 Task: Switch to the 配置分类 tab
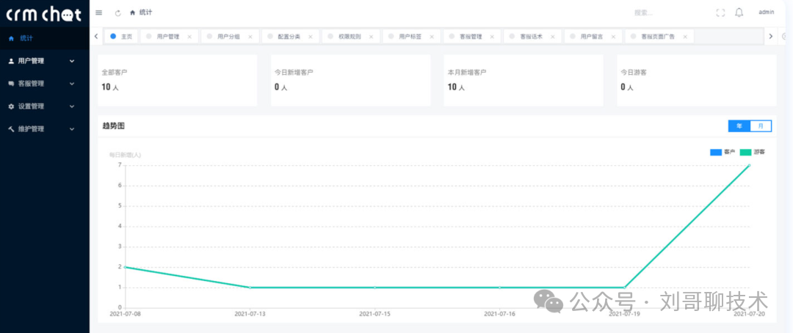coord(289,37)
